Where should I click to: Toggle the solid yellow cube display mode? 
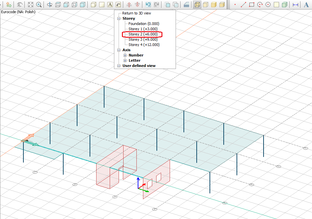pos(214,5)
